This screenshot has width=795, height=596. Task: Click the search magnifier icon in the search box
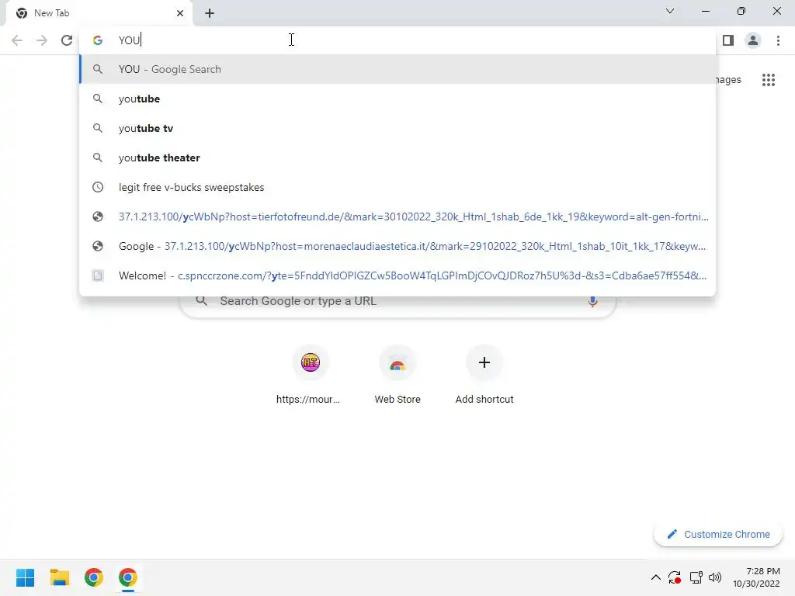click(202, 300)
